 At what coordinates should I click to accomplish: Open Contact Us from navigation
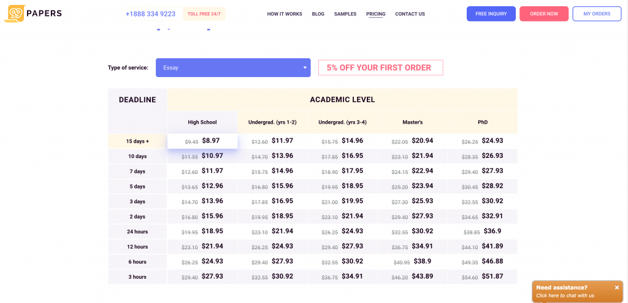[410, 14]
